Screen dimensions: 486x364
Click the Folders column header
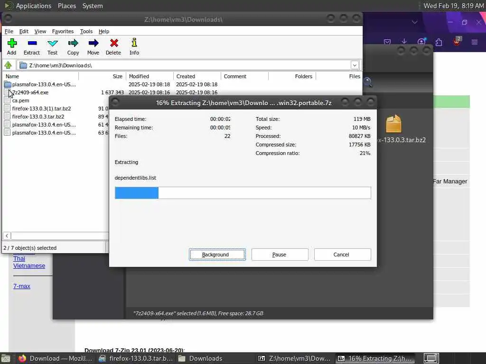tap(292, 76)
